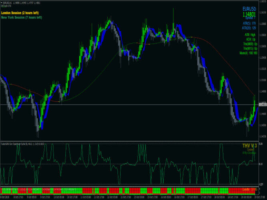Viewport: 267px width, 200px height.
Task: Click the ATR(20) value label
Action: [x=249, y=28]
